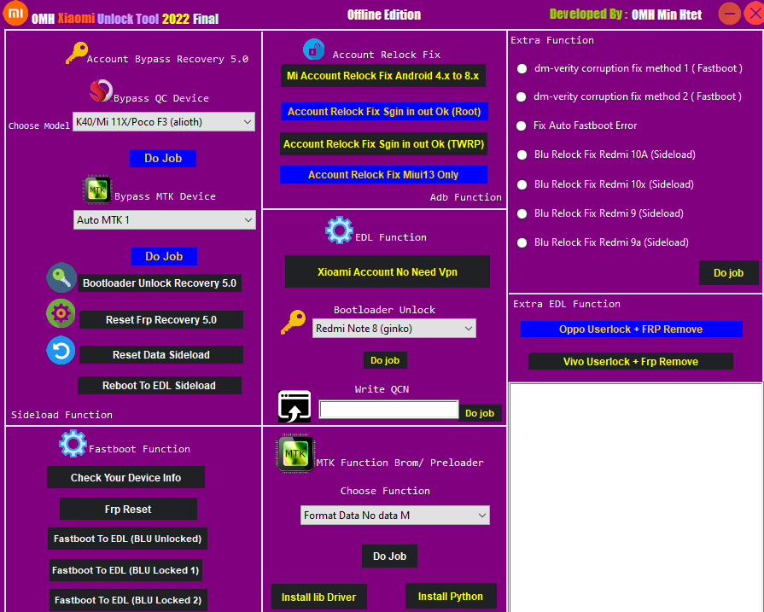This screenshot has width=764, height=612.
Task: Click Oppo Userlock + FRP Remove
Action: click(631, 329)
